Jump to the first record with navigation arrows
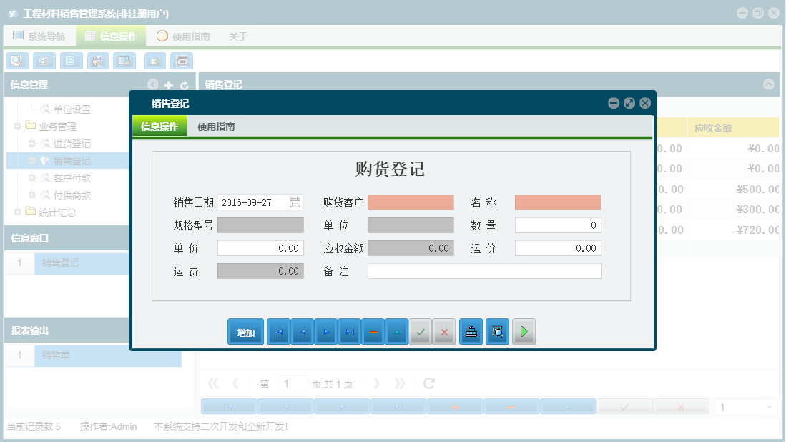786x442 pixels. (x=278, y=331)
